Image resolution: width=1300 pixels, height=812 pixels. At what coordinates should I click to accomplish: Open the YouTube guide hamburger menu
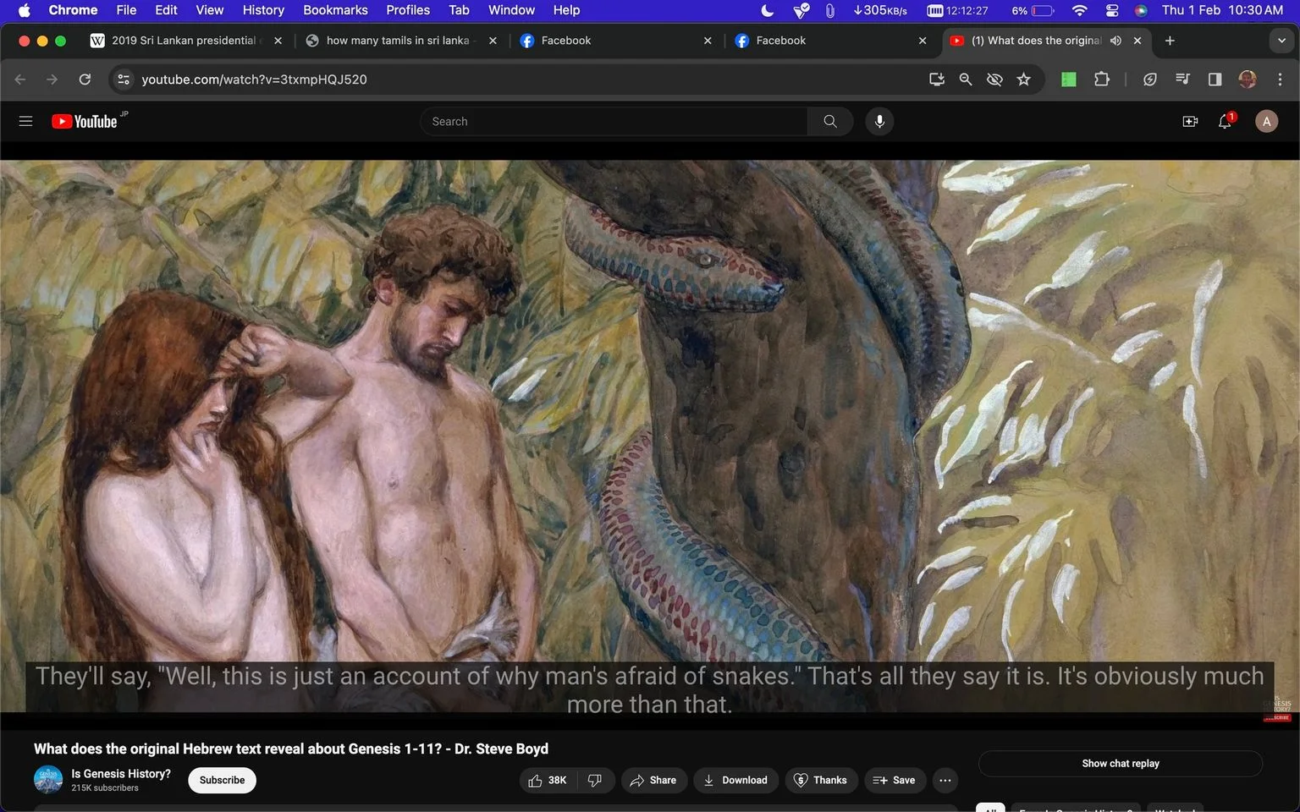coord(25,121)
